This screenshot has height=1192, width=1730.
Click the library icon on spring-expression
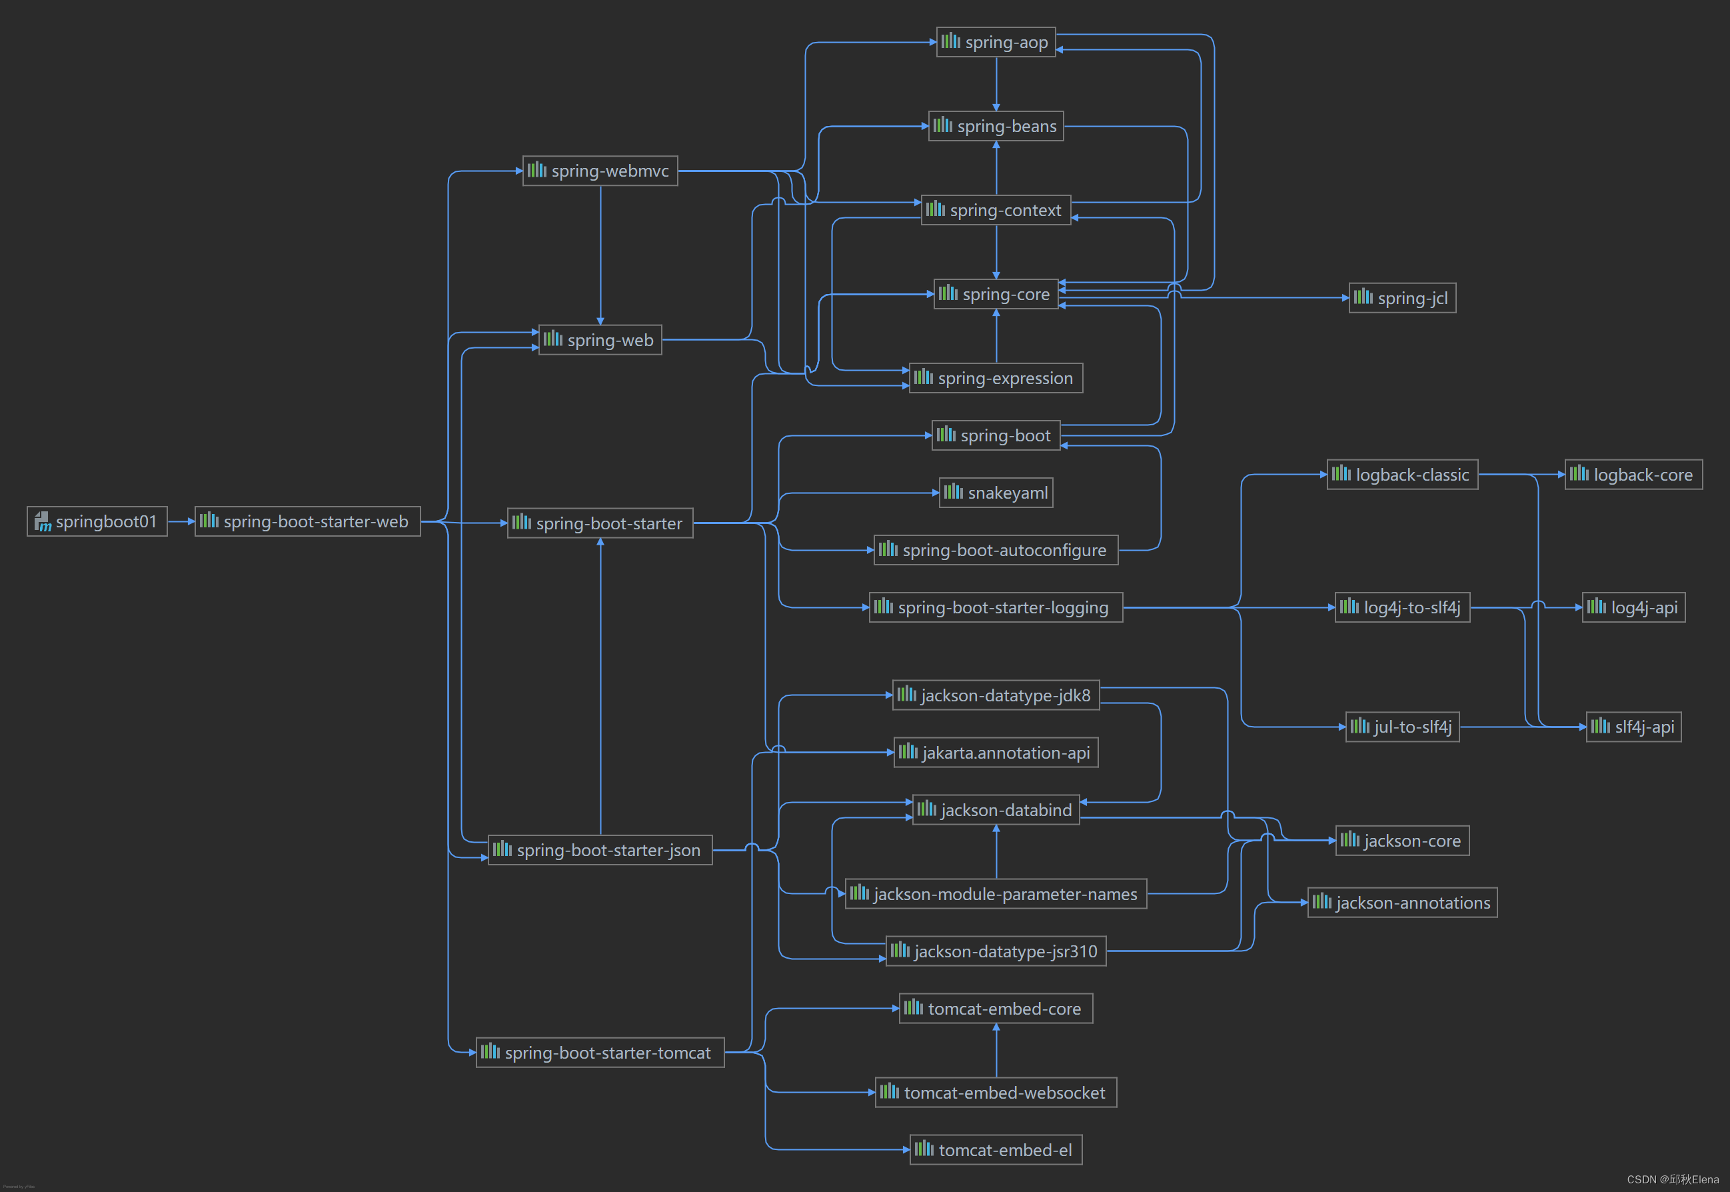(x=923, y=377)
